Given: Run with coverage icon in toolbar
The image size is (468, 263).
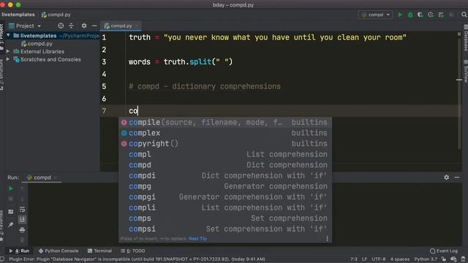Looking at the screenshot, I should tap(420, 15).
